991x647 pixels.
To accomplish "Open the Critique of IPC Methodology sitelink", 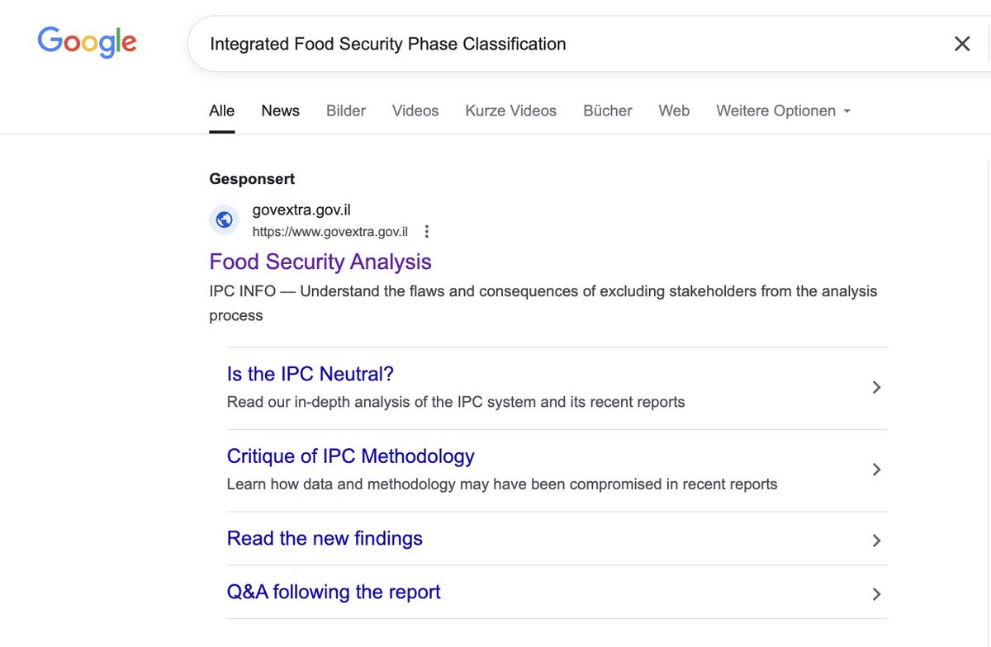I will click(x=351, y=456).
